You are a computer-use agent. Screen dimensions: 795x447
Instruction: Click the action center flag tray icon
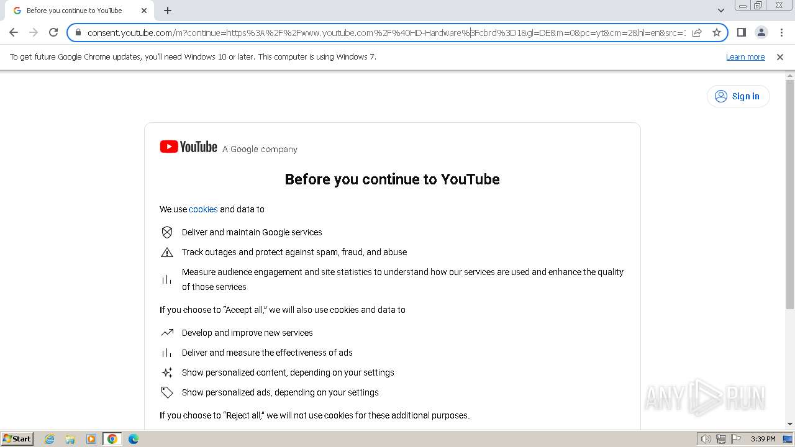pyautogui.click(x=736, y=439)
